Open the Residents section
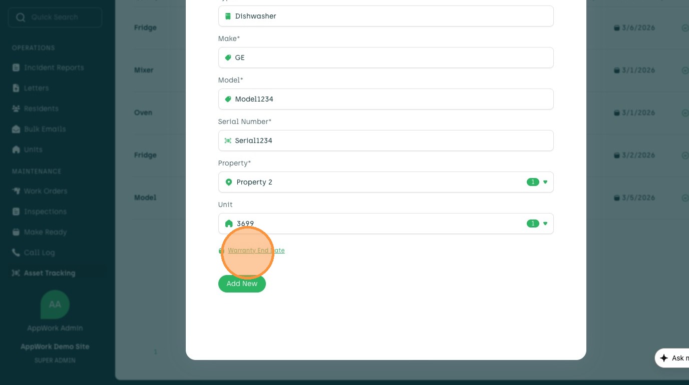689x385 pixels. pyautogui.click(x=35, y=108)
